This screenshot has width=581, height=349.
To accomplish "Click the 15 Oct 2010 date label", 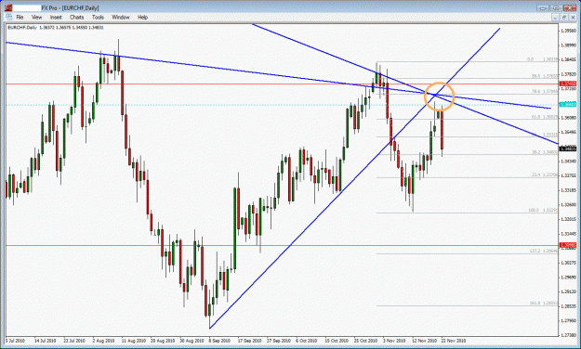I will click(x=337, y=341).
